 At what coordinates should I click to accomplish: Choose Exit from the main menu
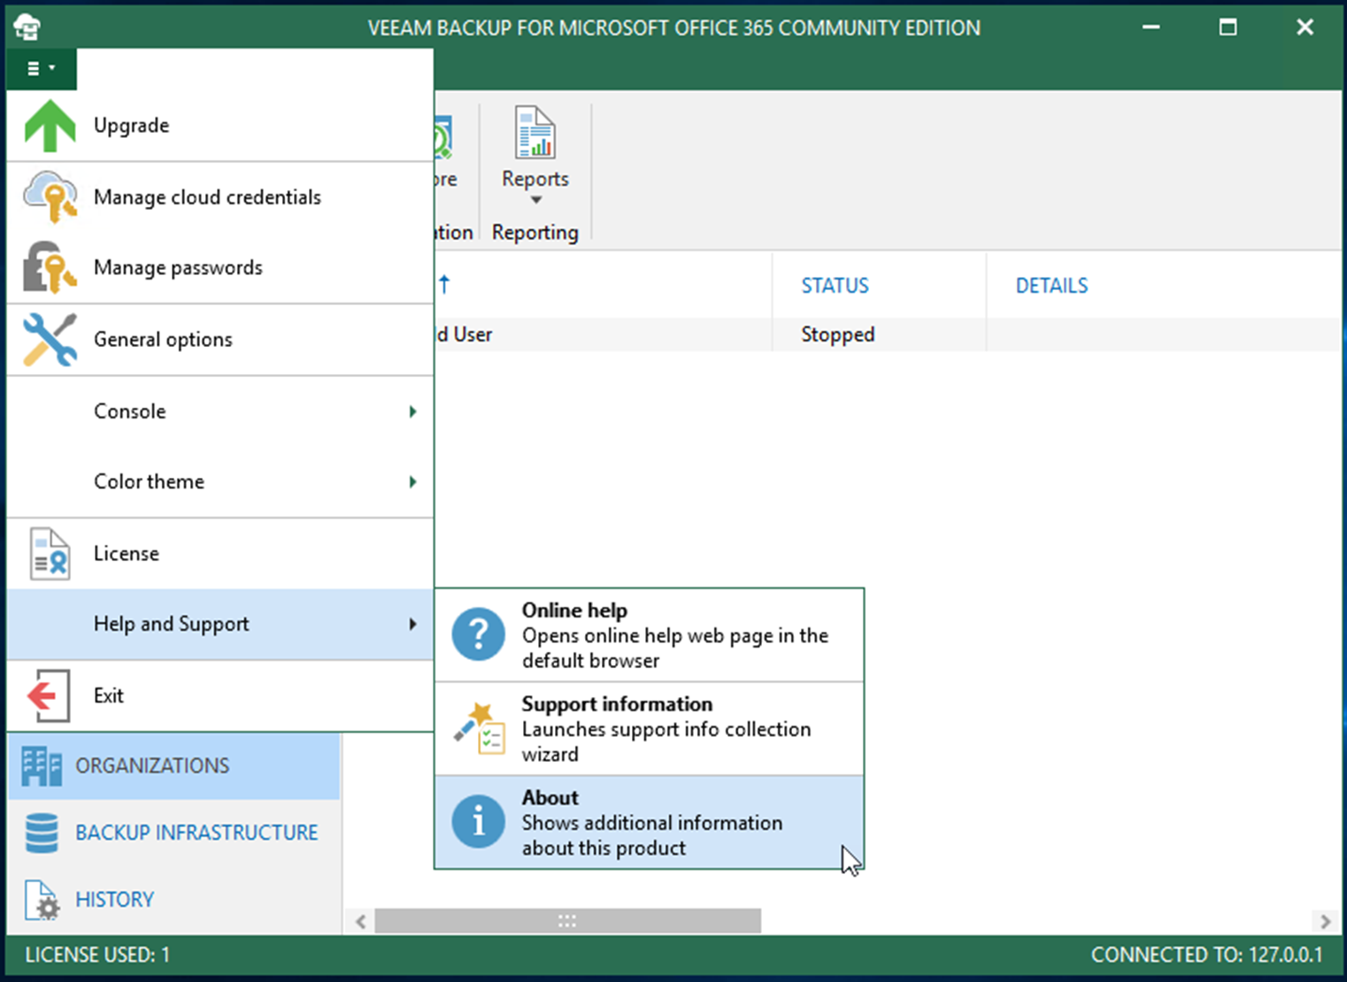coord(220,696)
